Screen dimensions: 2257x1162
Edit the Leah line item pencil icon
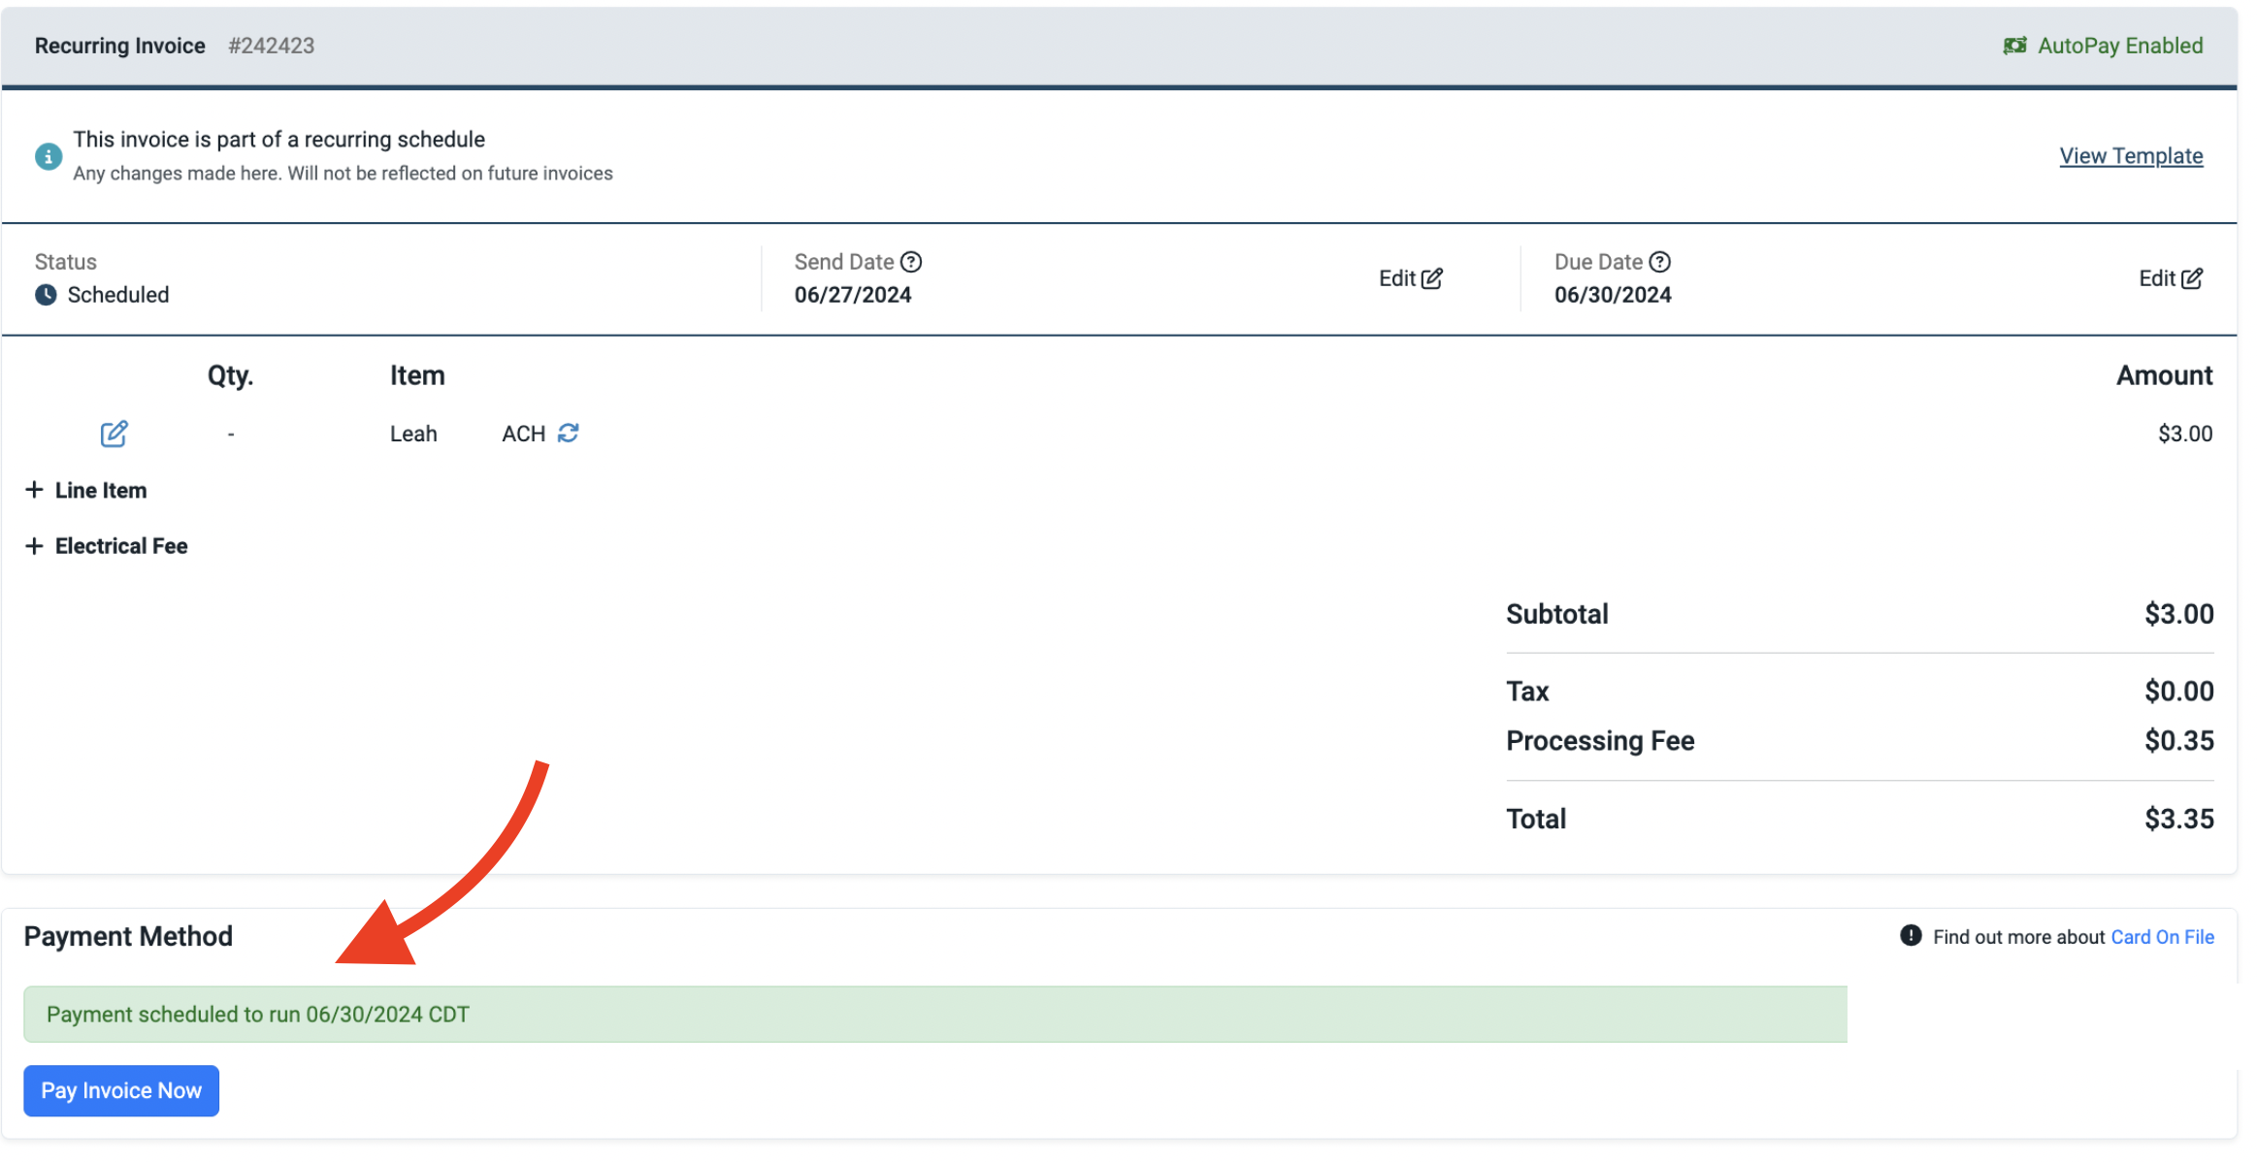[114, 434]
